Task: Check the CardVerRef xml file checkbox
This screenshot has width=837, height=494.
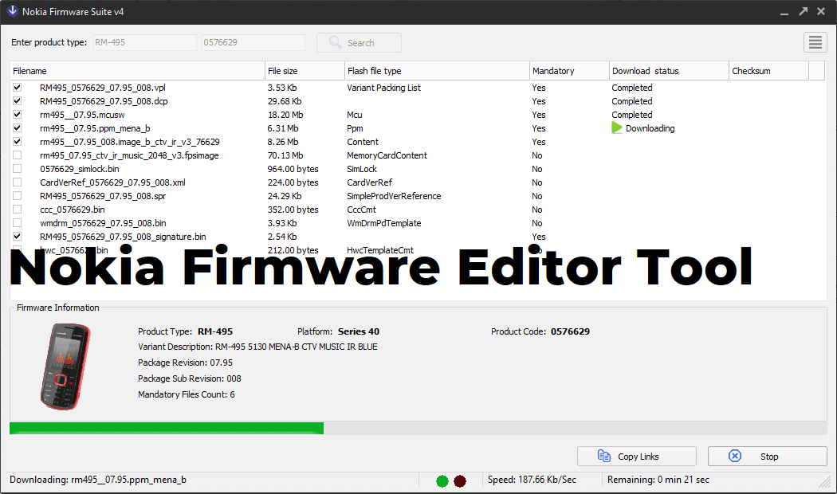Action: pos(17,182)
